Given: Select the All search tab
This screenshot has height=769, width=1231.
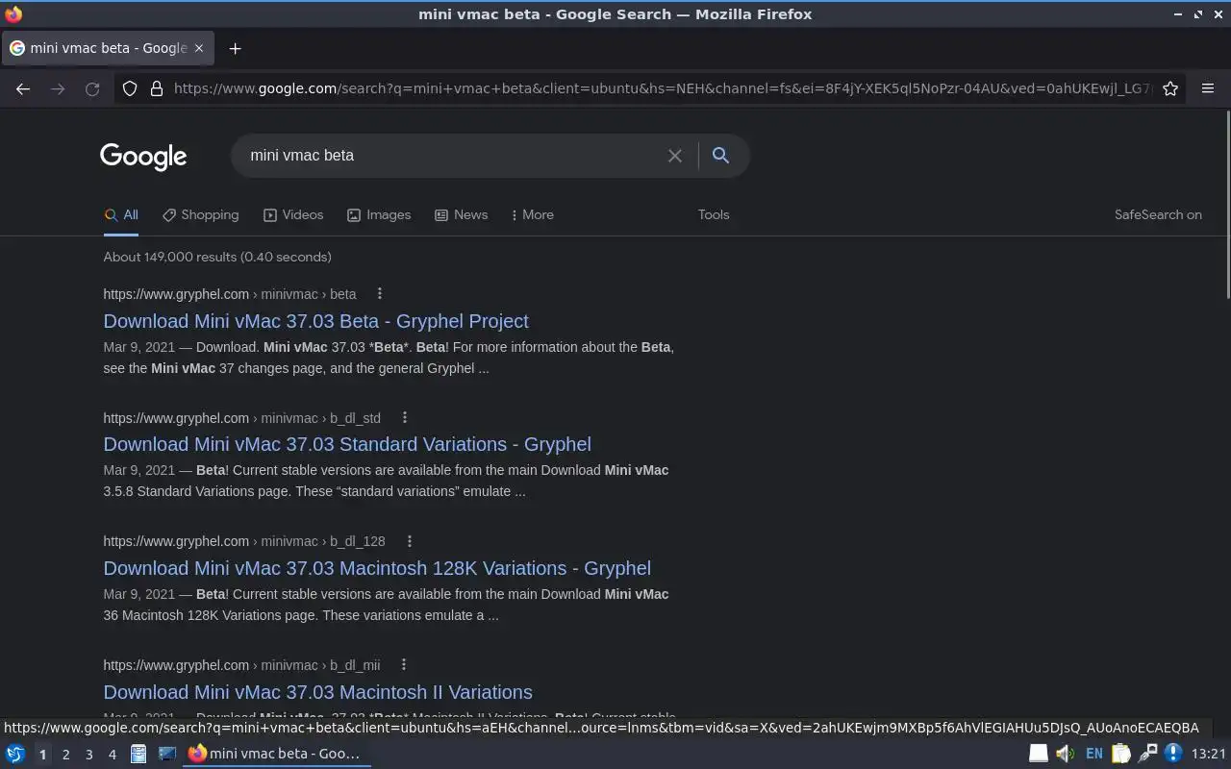Looking at the screenshot, I should [121, 215].
